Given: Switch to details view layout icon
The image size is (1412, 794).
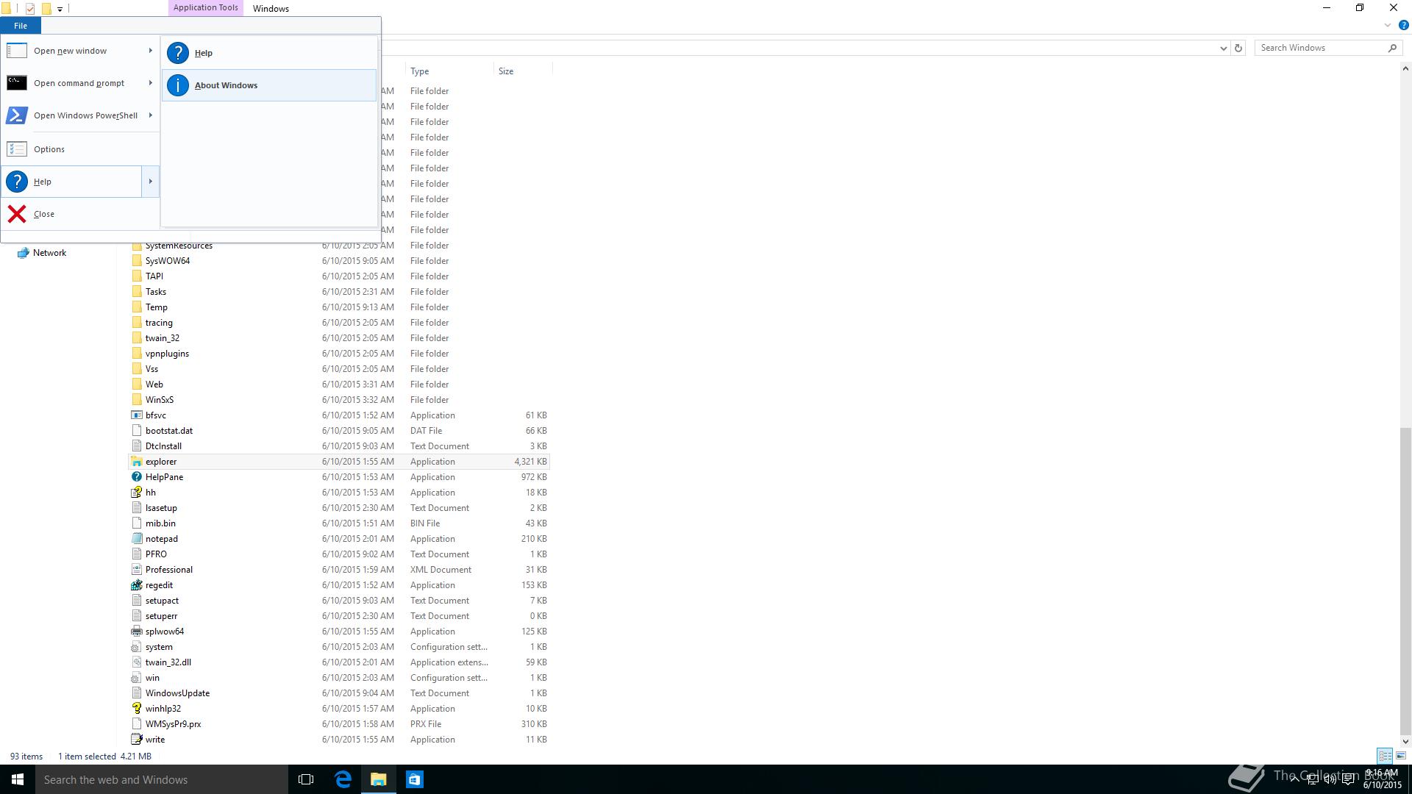Looking at the screenshot, I should [x=1385, y=756].
